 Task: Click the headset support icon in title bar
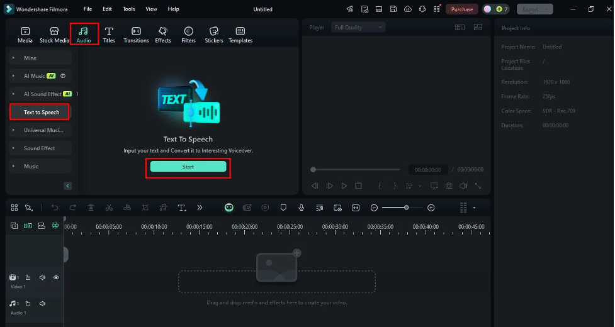click(x=422, y=9)
